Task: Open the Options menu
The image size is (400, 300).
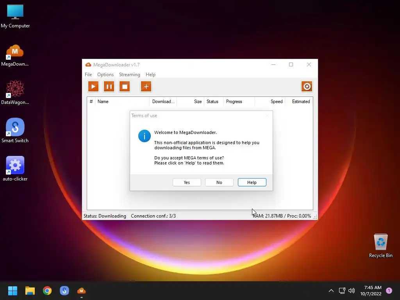Action: point(105,75)
